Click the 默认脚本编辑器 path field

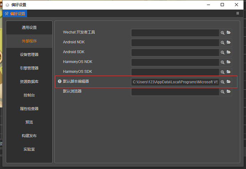[x=175, y=82]
